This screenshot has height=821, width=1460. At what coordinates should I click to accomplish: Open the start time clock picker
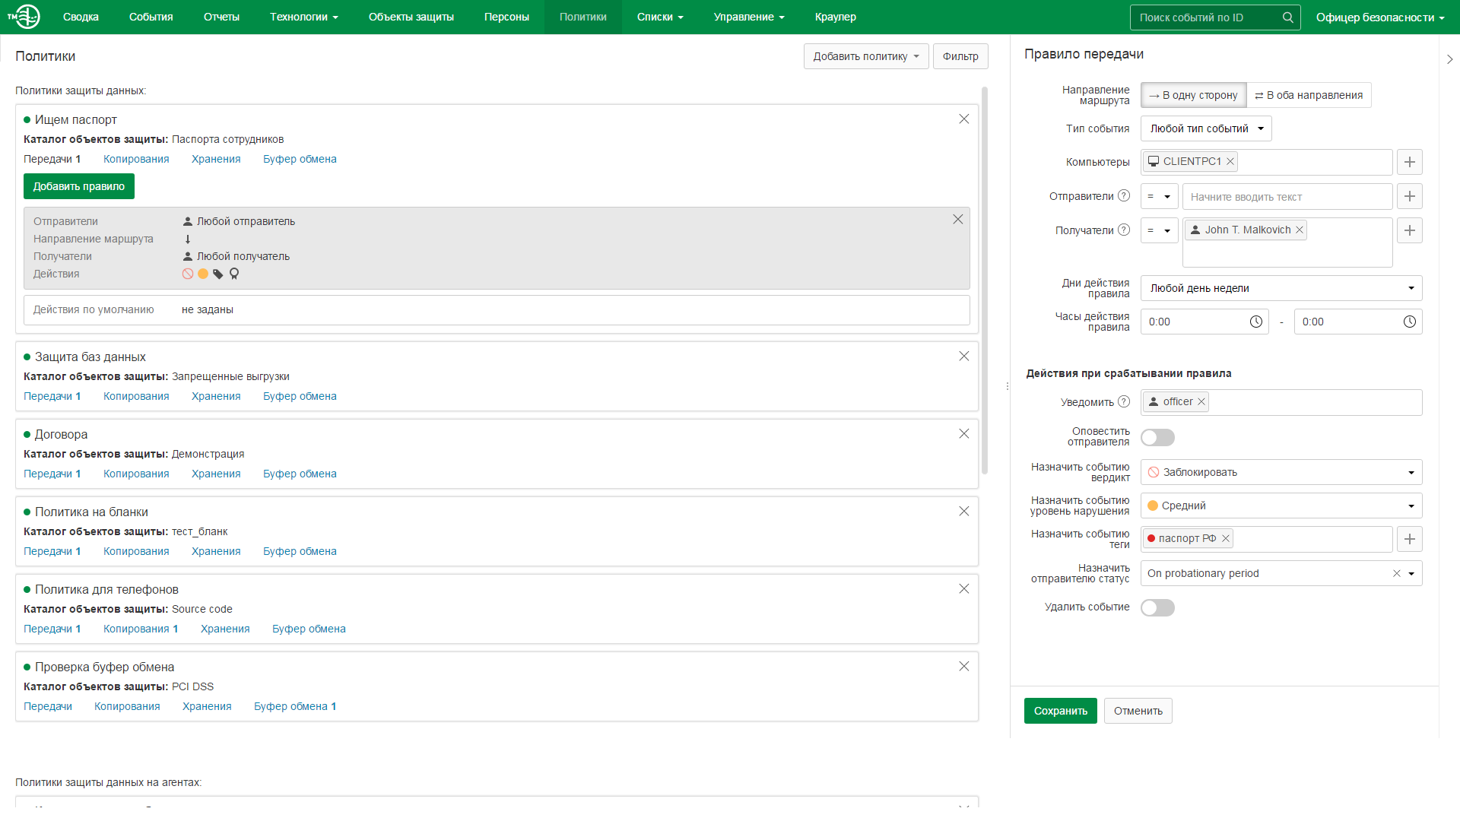pos(1255,322)
